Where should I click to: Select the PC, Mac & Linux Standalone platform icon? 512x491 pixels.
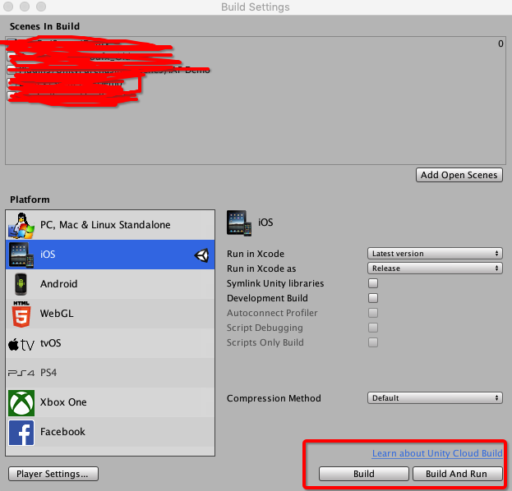point(21,225)
